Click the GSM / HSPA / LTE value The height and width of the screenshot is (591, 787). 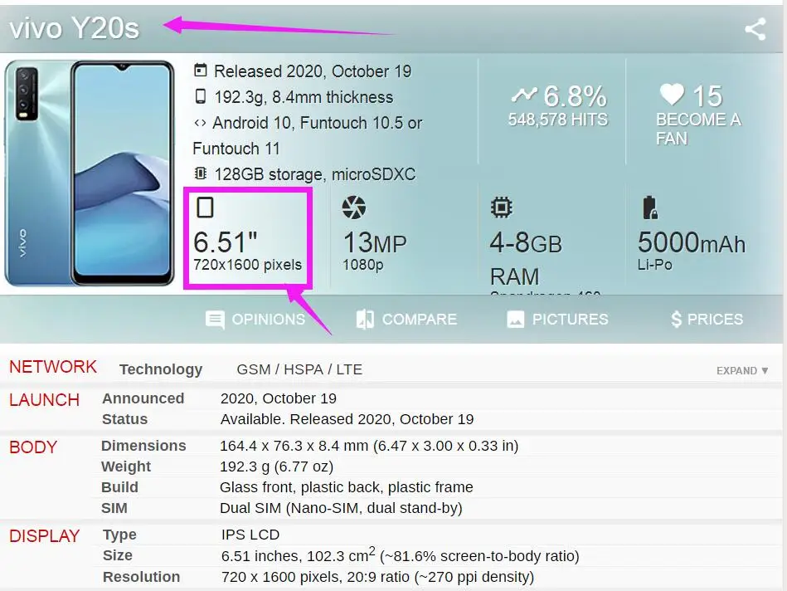coord(299,369)
